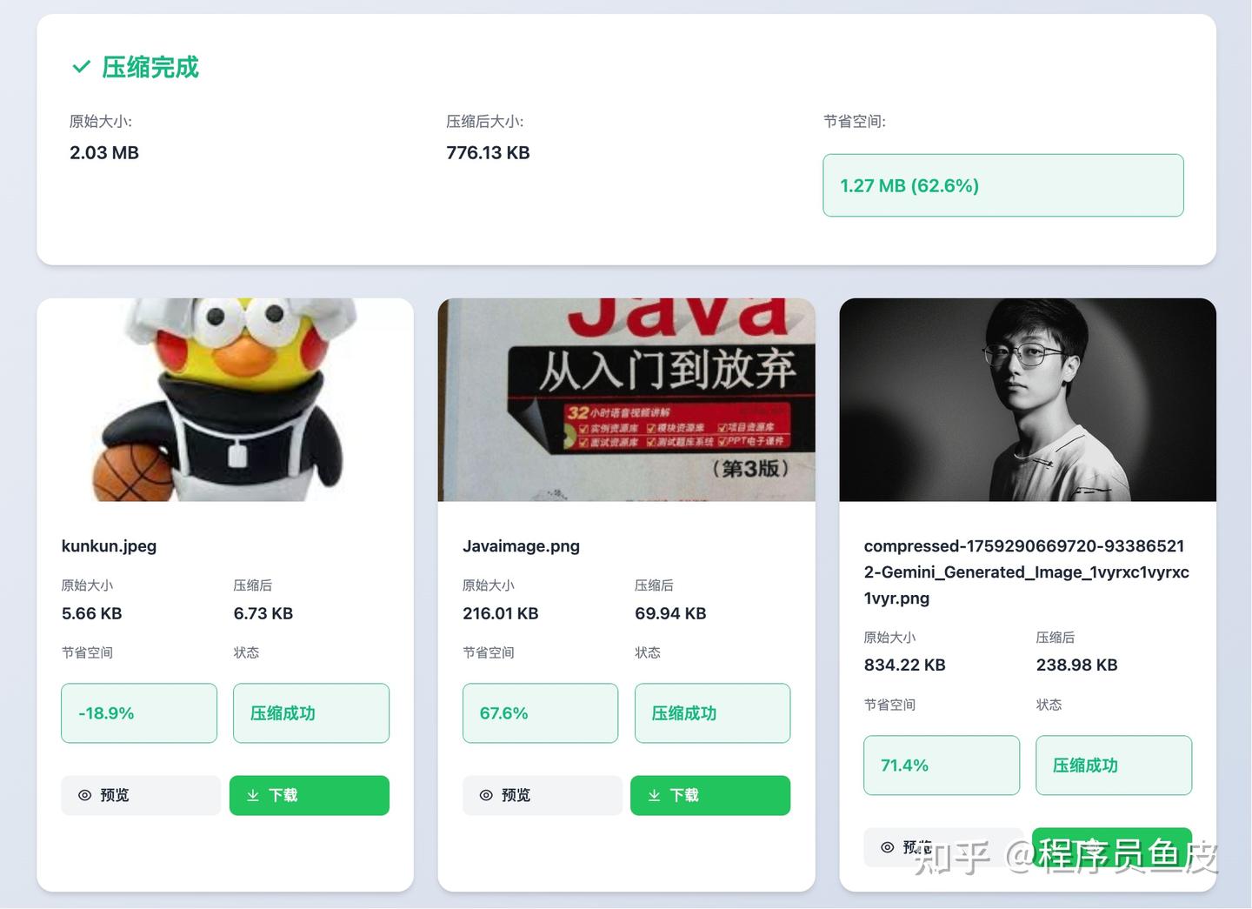This screenshot has width=1252, height=909.
Task: Preview the kunkun.jpeg compressed image
Action: [140, 795]
